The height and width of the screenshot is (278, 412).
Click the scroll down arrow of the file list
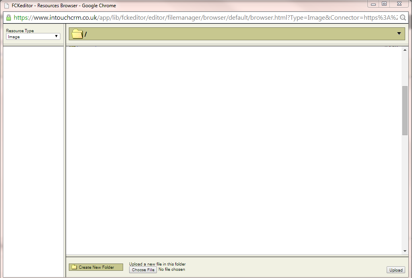tap(405, 251)
